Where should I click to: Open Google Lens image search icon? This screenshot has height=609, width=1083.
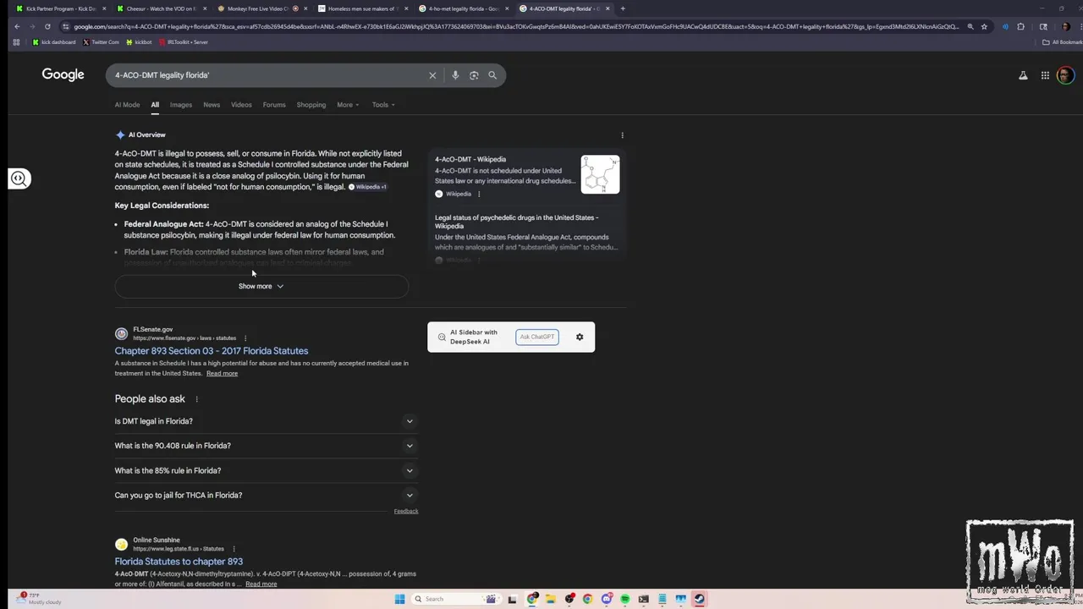[474, 75]
